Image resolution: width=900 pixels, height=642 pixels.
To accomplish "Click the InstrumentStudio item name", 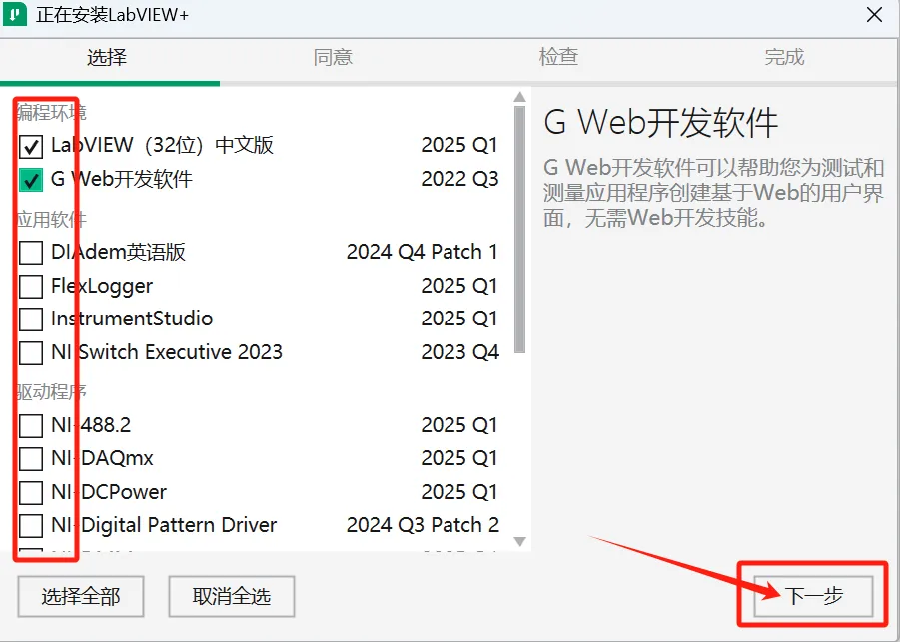I will tap(132, 319).
